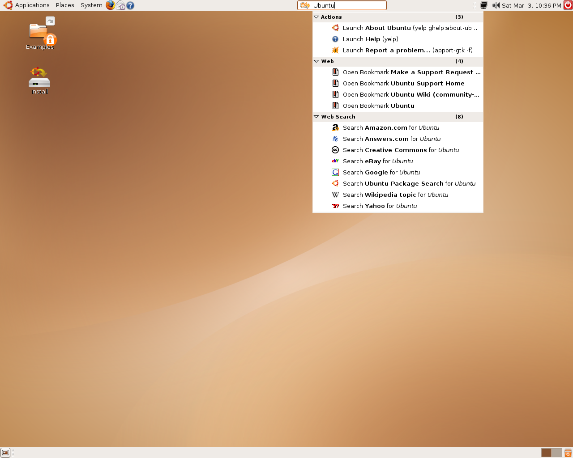Switch to the second workspace
Viewport: 573px width, 458px height.
tap(557, 453)
